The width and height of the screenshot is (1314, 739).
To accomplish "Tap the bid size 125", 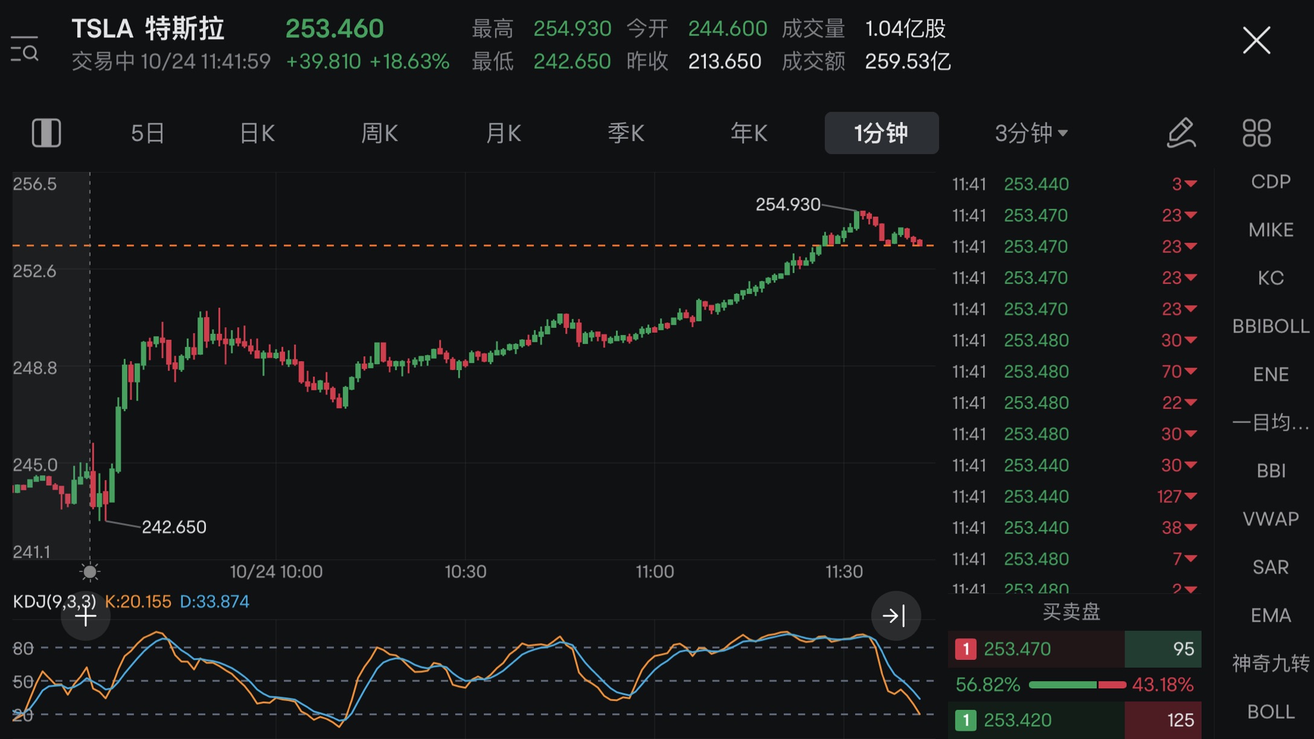I will click(1181, 720).
